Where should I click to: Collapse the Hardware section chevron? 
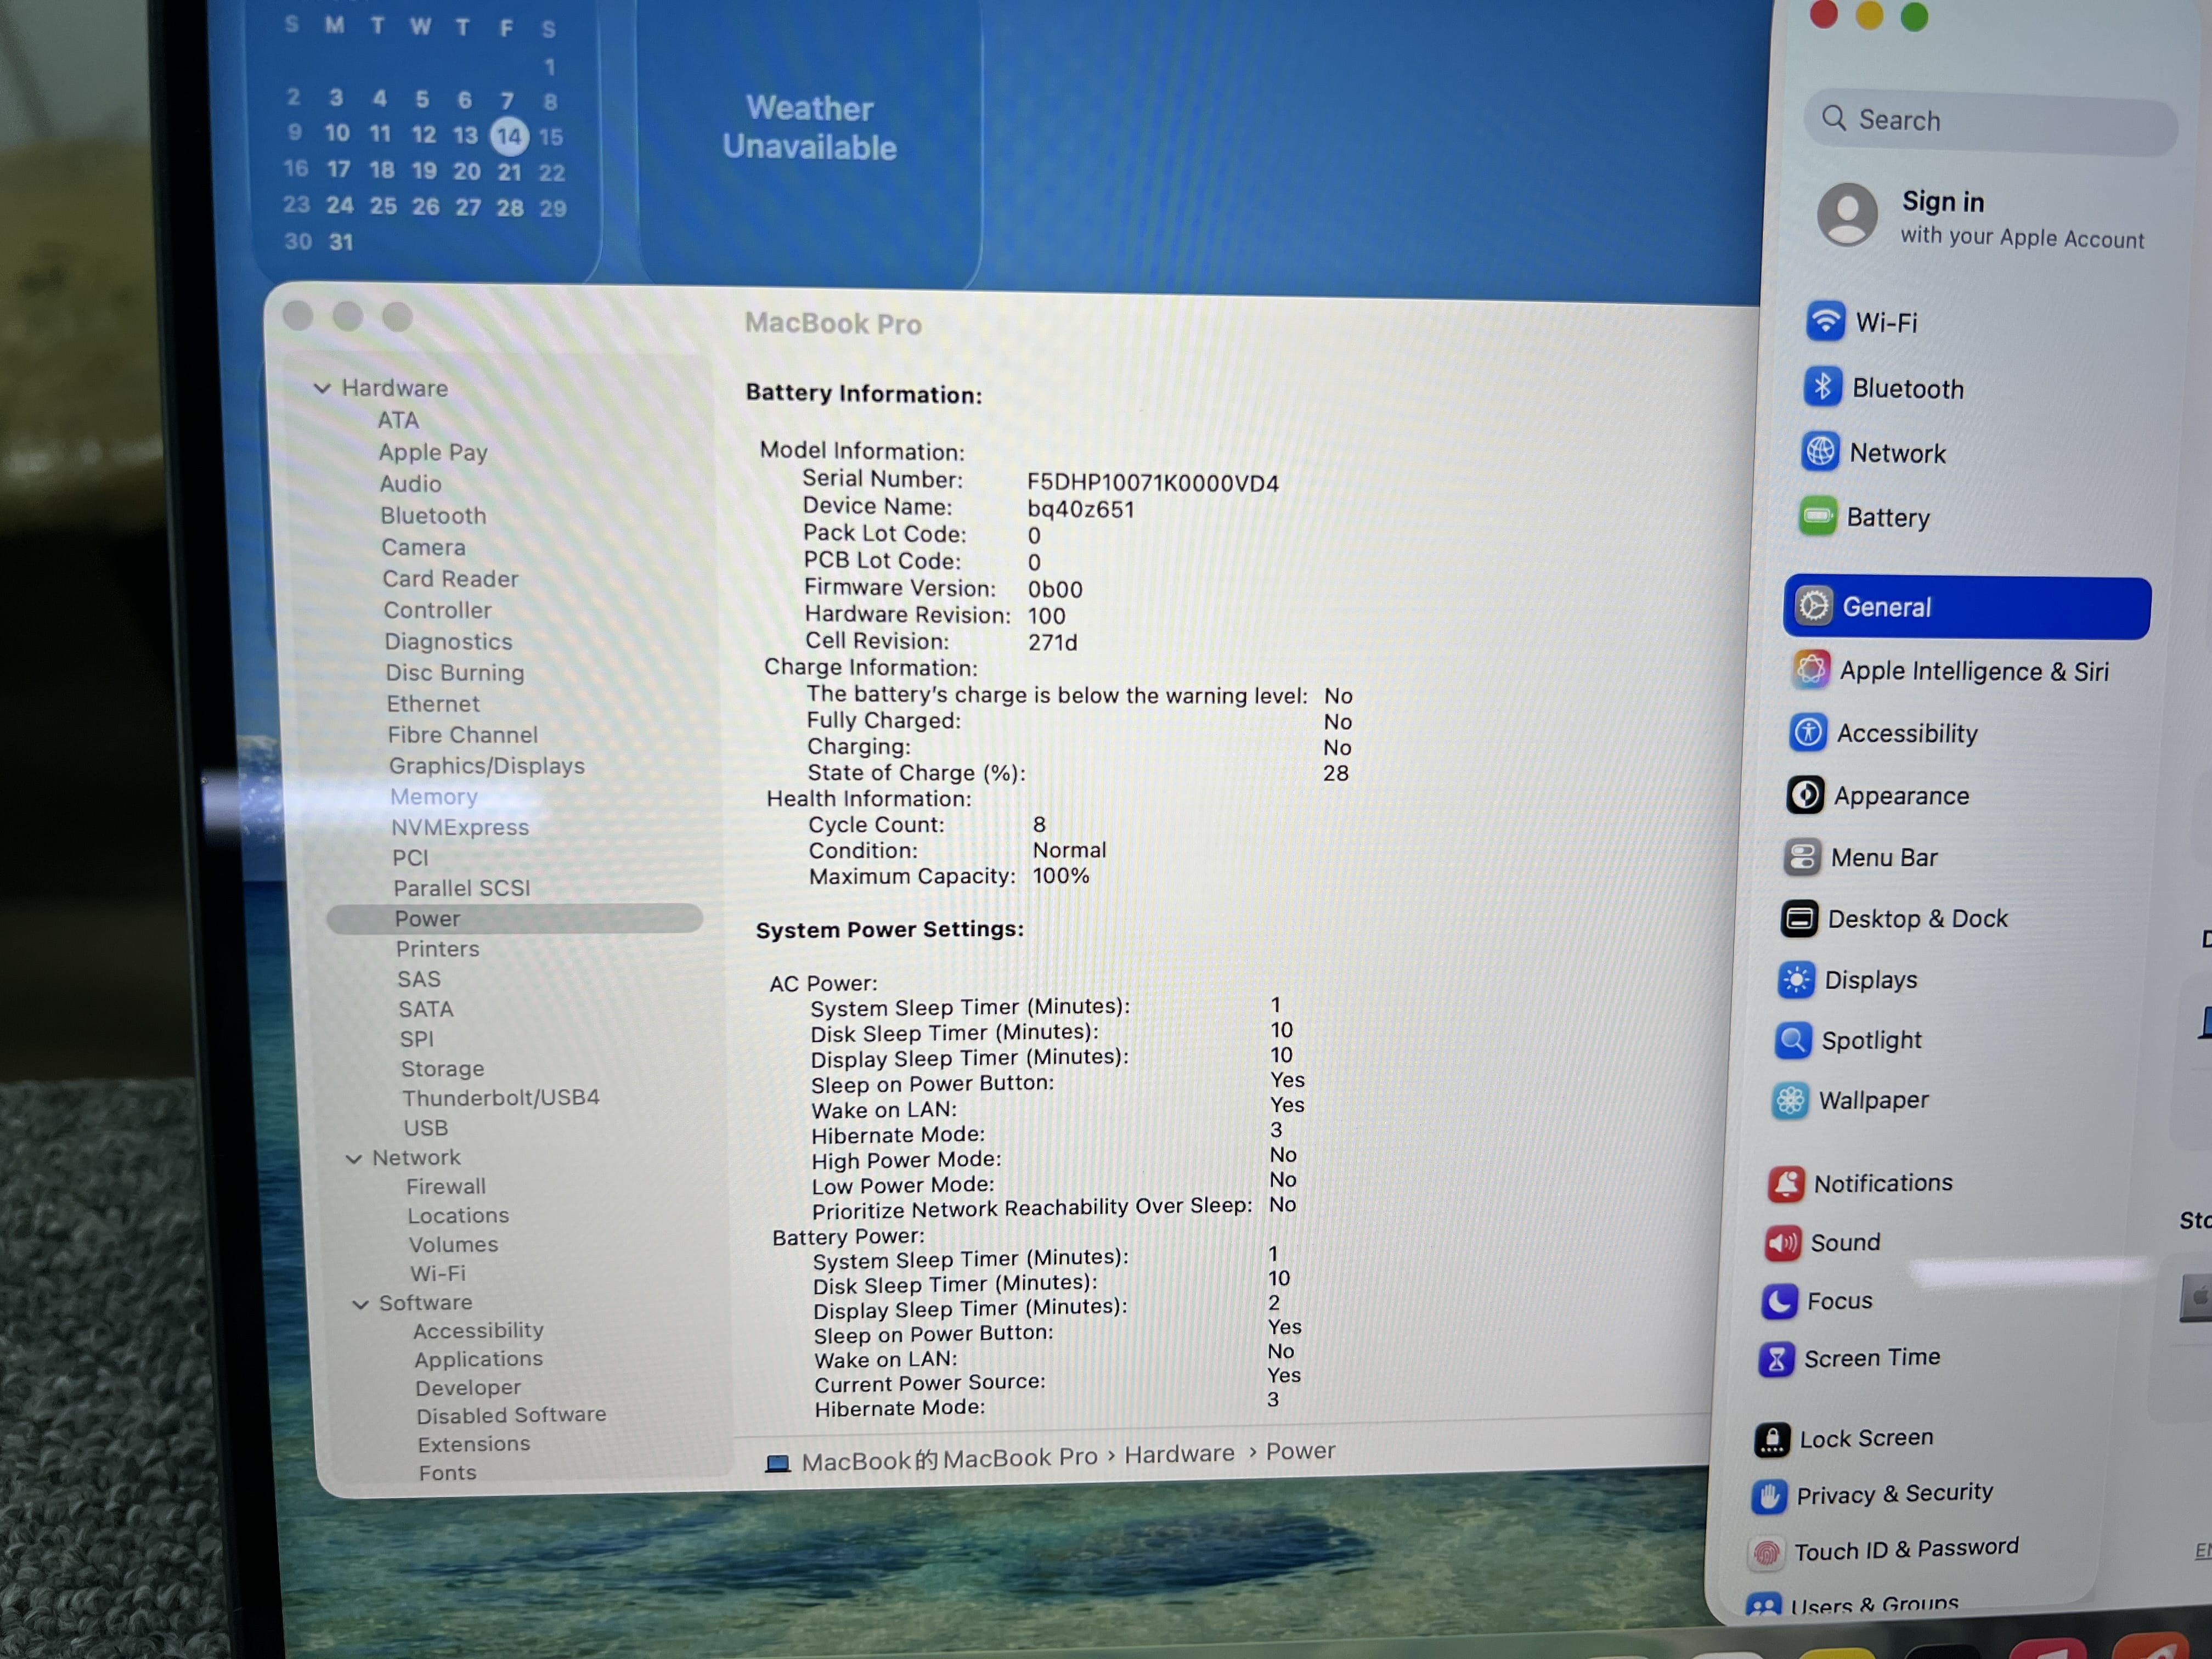click(x=321, y=388)
